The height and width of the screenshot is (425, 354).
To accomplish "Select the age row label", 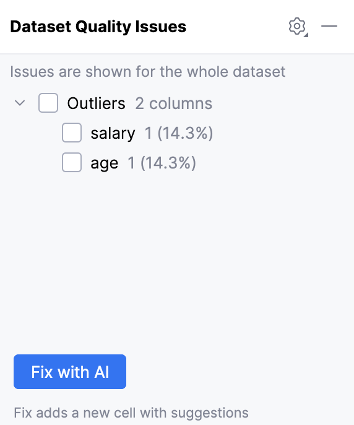I will click(x=104, y=164).
